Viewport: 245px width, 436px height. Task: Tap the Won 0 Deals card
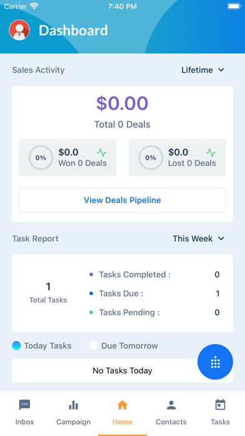67,158
